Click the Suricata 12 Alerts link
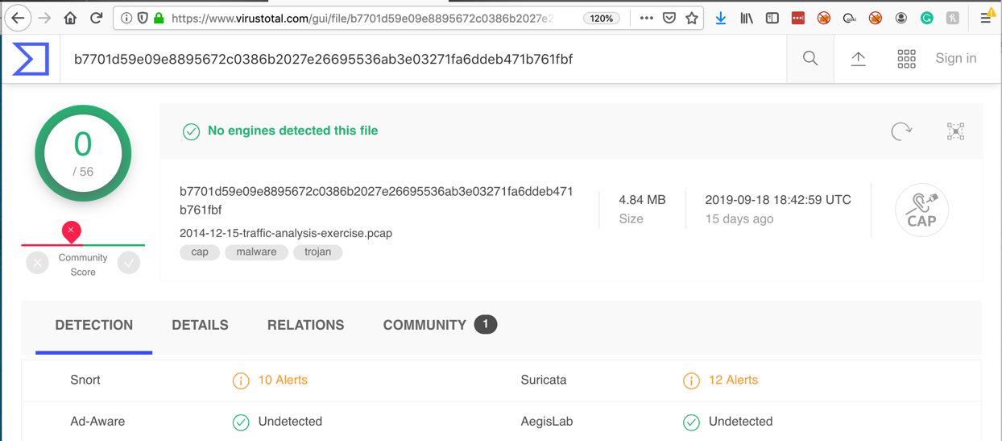Image resolution: width=1002 pixels, height=441 pixels. click(x=732, y=380)
